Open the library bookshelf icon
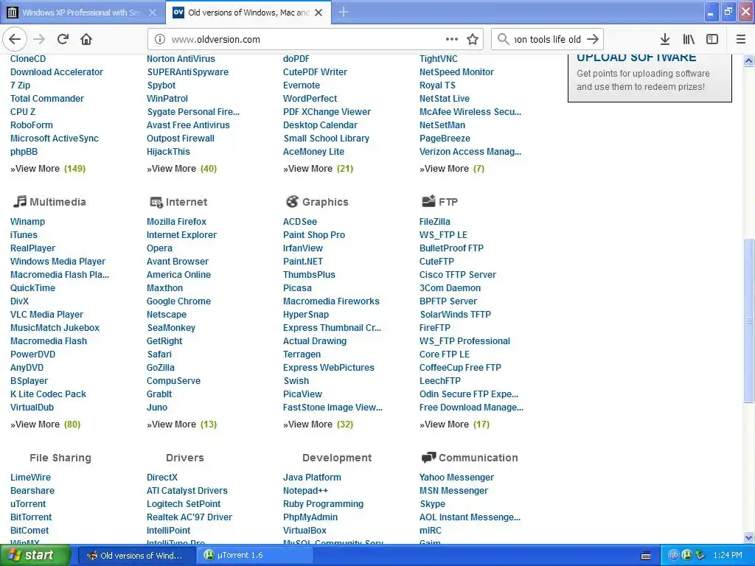755x566 pixels. pos(689,39)
